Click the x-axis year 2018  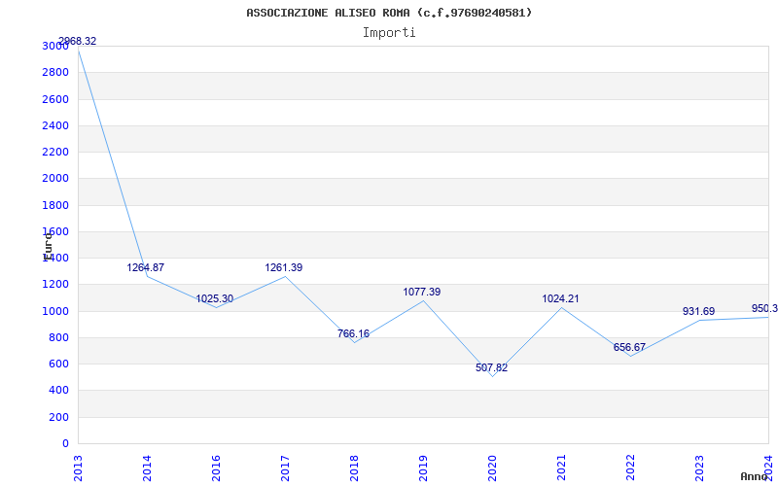354,468
